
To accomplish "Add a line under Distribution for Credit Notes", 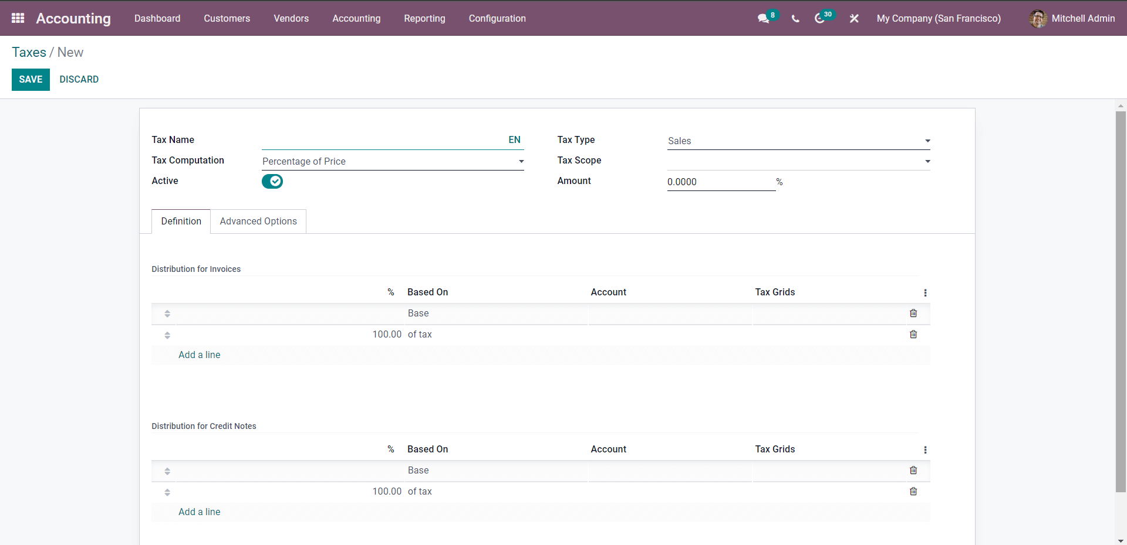I will (x=200, y=512).
